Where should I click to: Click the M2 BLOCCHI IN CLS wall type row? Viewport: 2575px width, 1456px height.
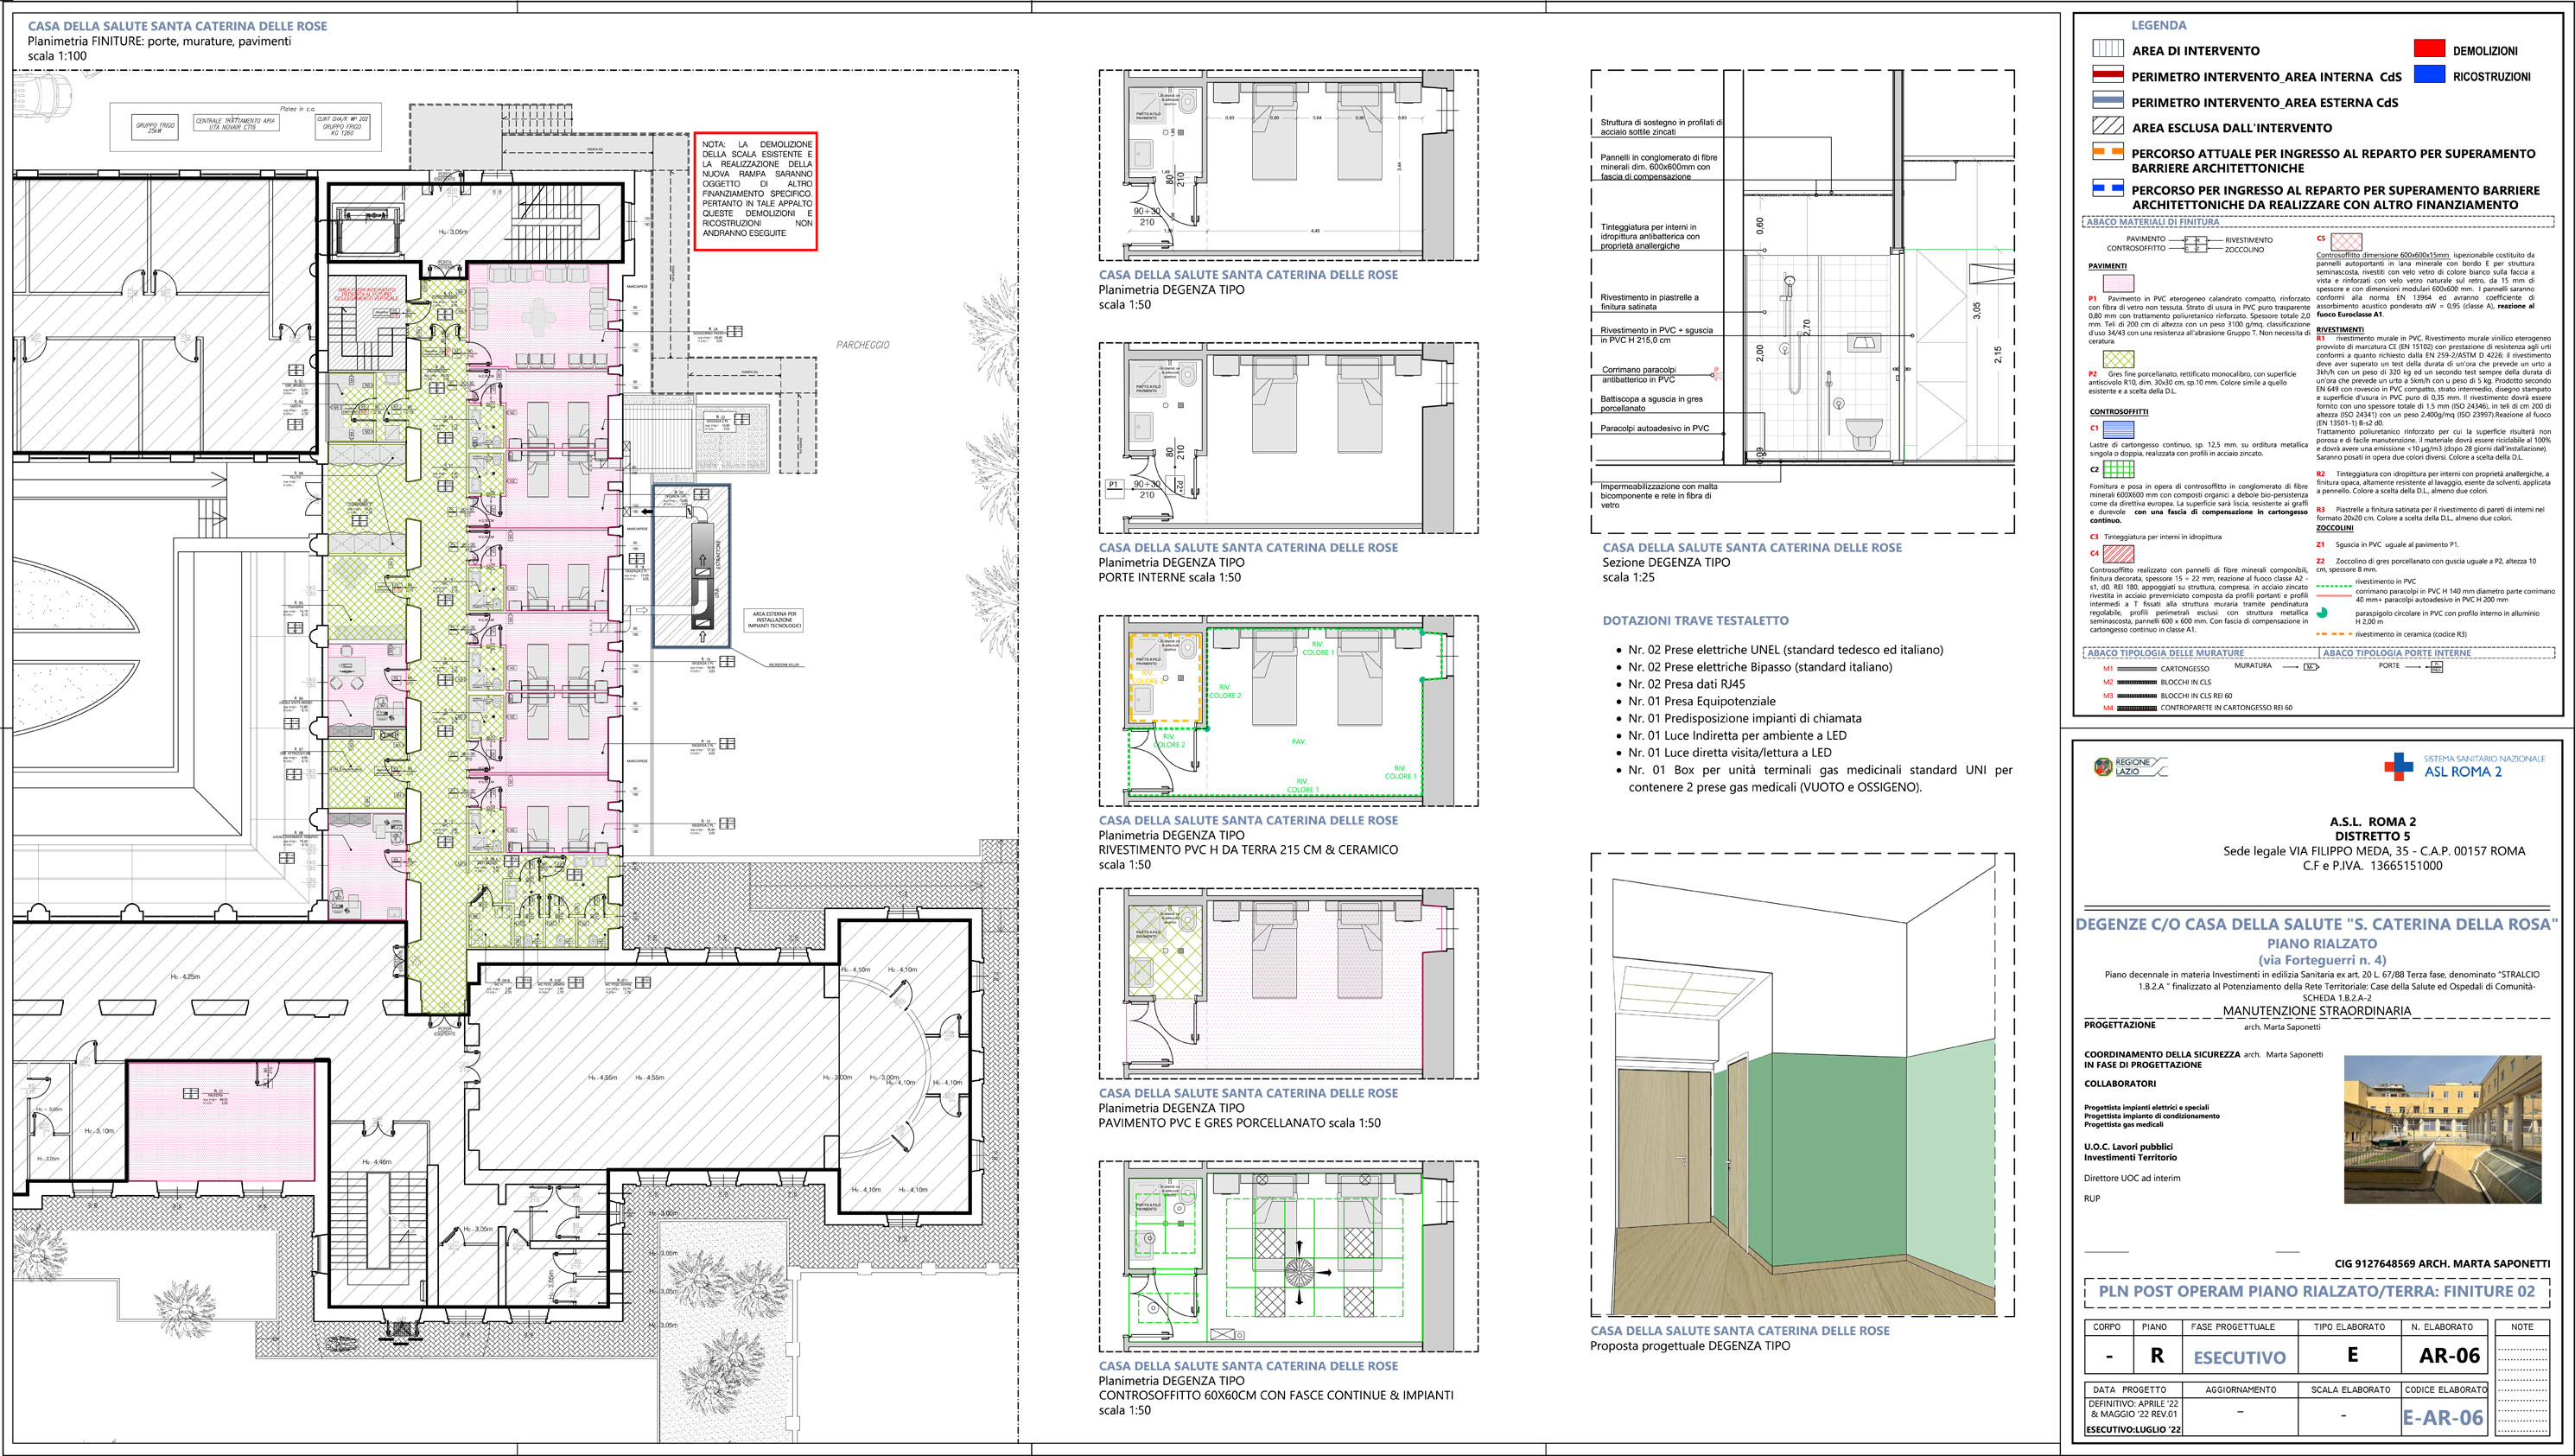[x=2157, y=682]
